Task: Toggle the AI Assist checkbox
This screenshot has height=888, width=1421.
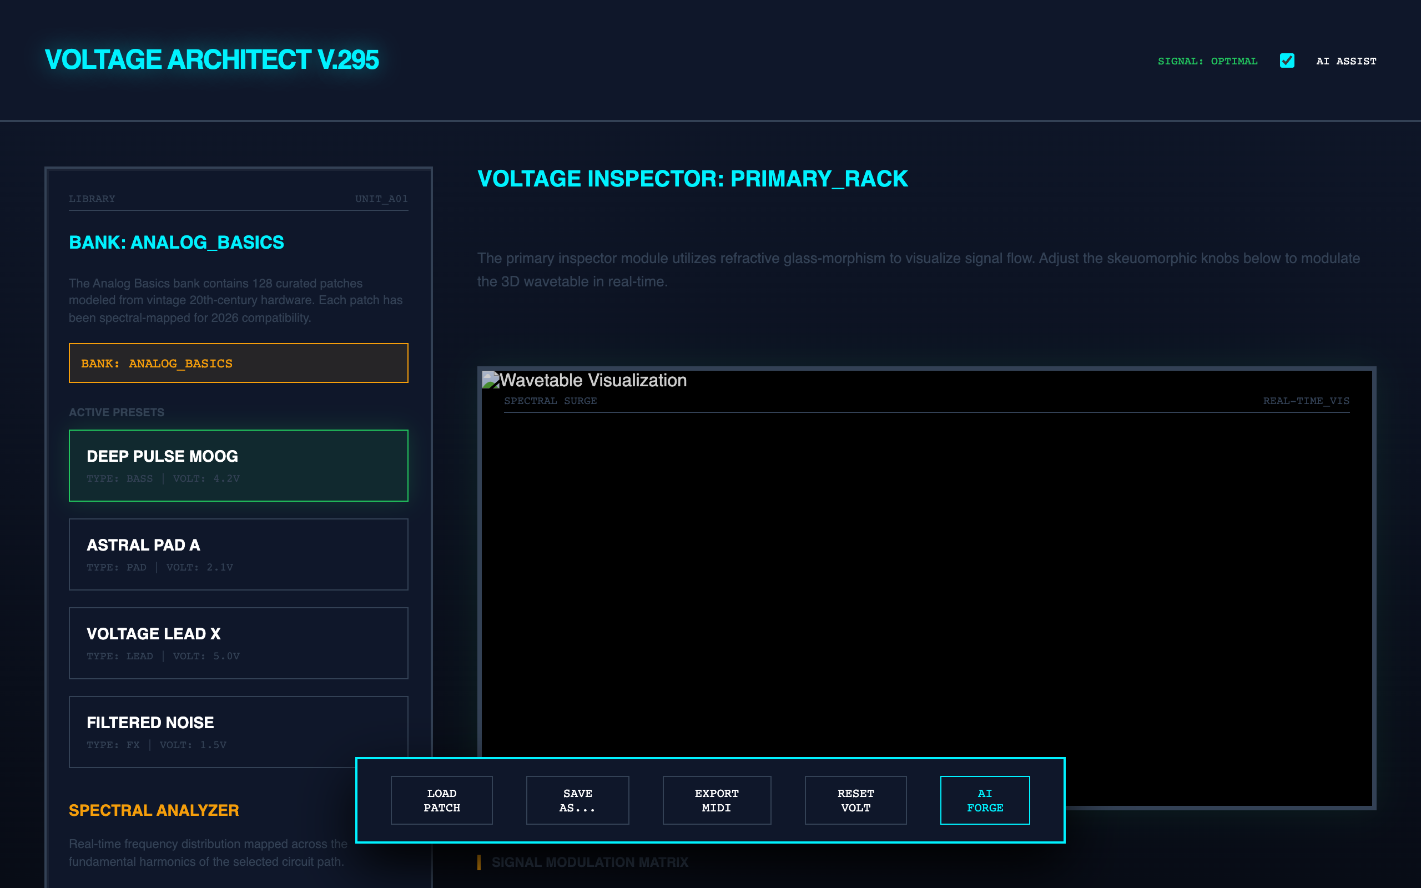Action: [x=1287, y=60]
